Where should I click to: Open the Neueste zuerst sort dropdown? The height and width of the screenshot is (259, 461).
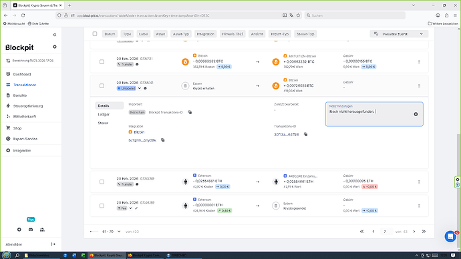399,34
